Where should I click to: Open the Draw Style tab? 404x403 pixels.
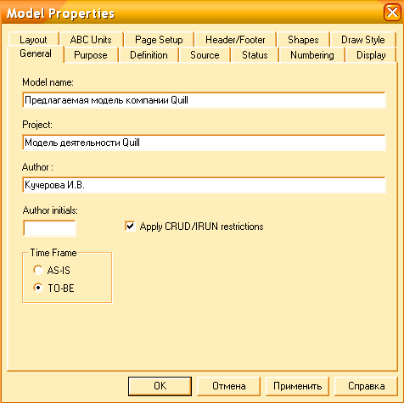point(363,40)
